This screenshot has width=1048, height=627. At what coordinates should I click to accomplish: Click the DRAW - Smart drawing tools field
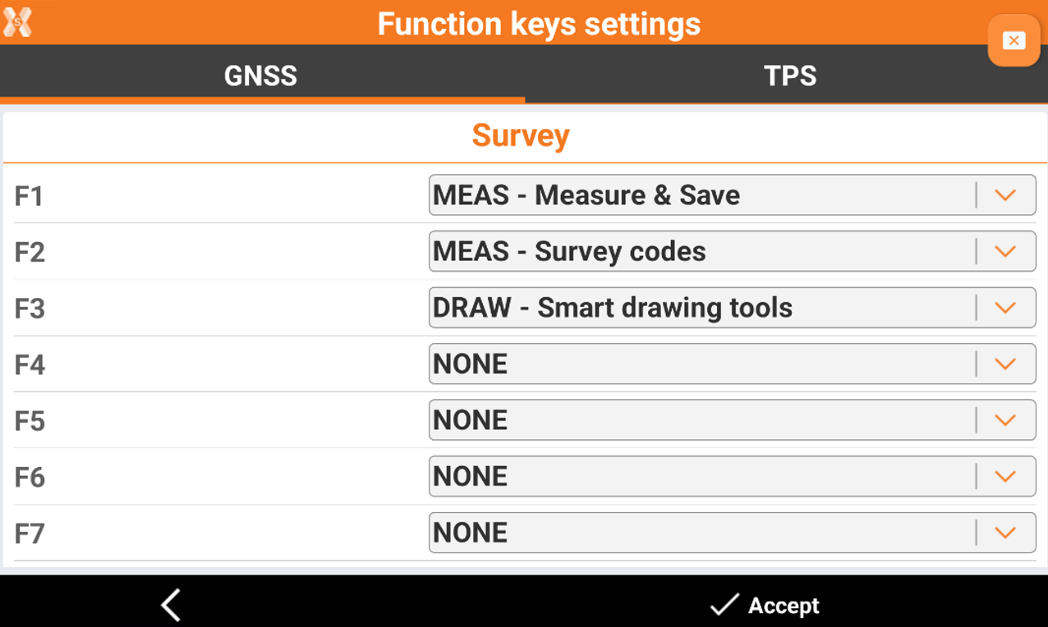point(698,307)
